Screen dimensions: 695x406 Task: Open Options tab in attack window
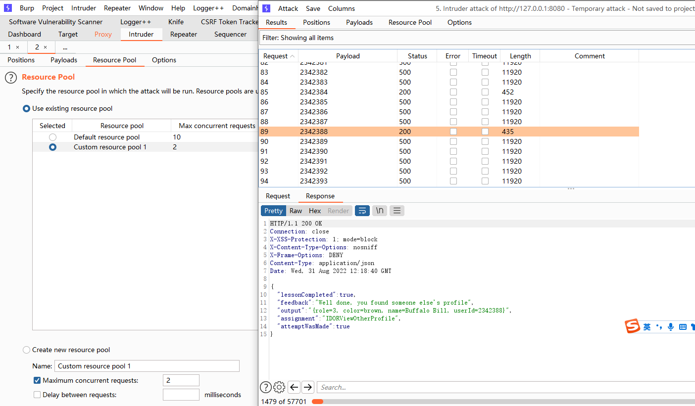pos(459,22)
